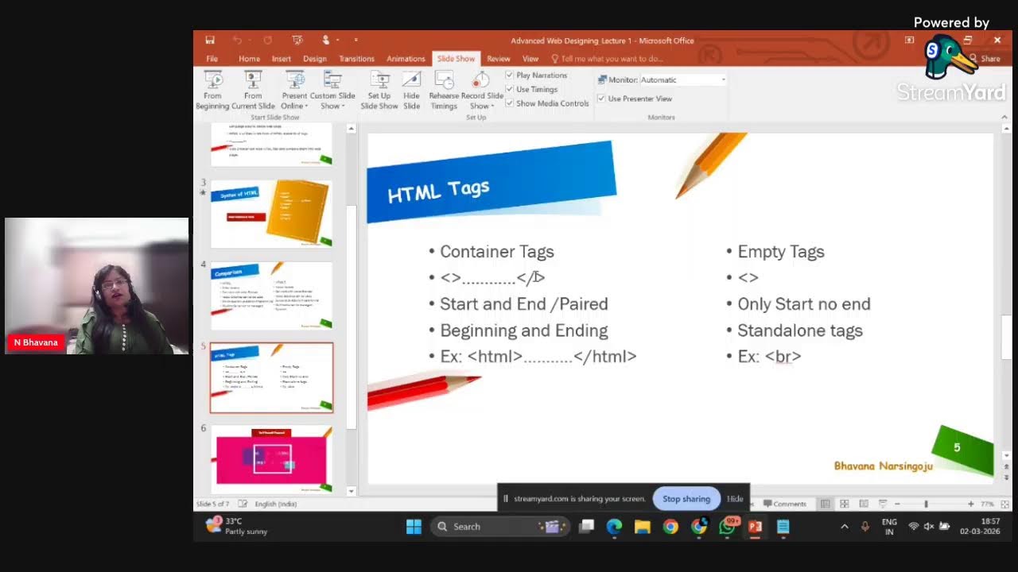Uncheck Use Presenter View
This screenshot has width=1018, height=572.
[601, 99]
